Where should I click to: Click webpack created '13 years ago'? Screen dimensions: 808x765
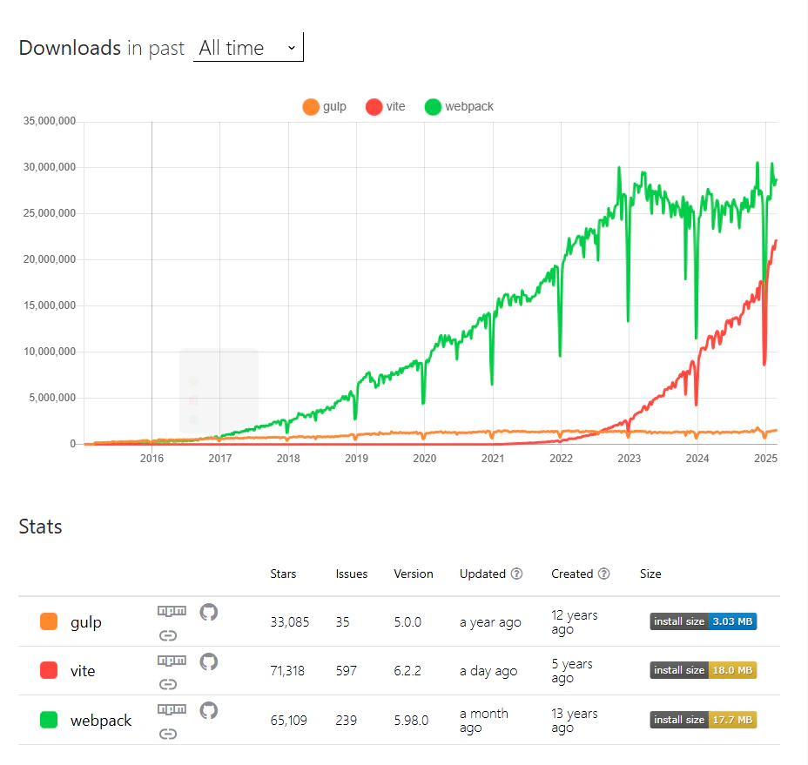(x=575, y=721)
